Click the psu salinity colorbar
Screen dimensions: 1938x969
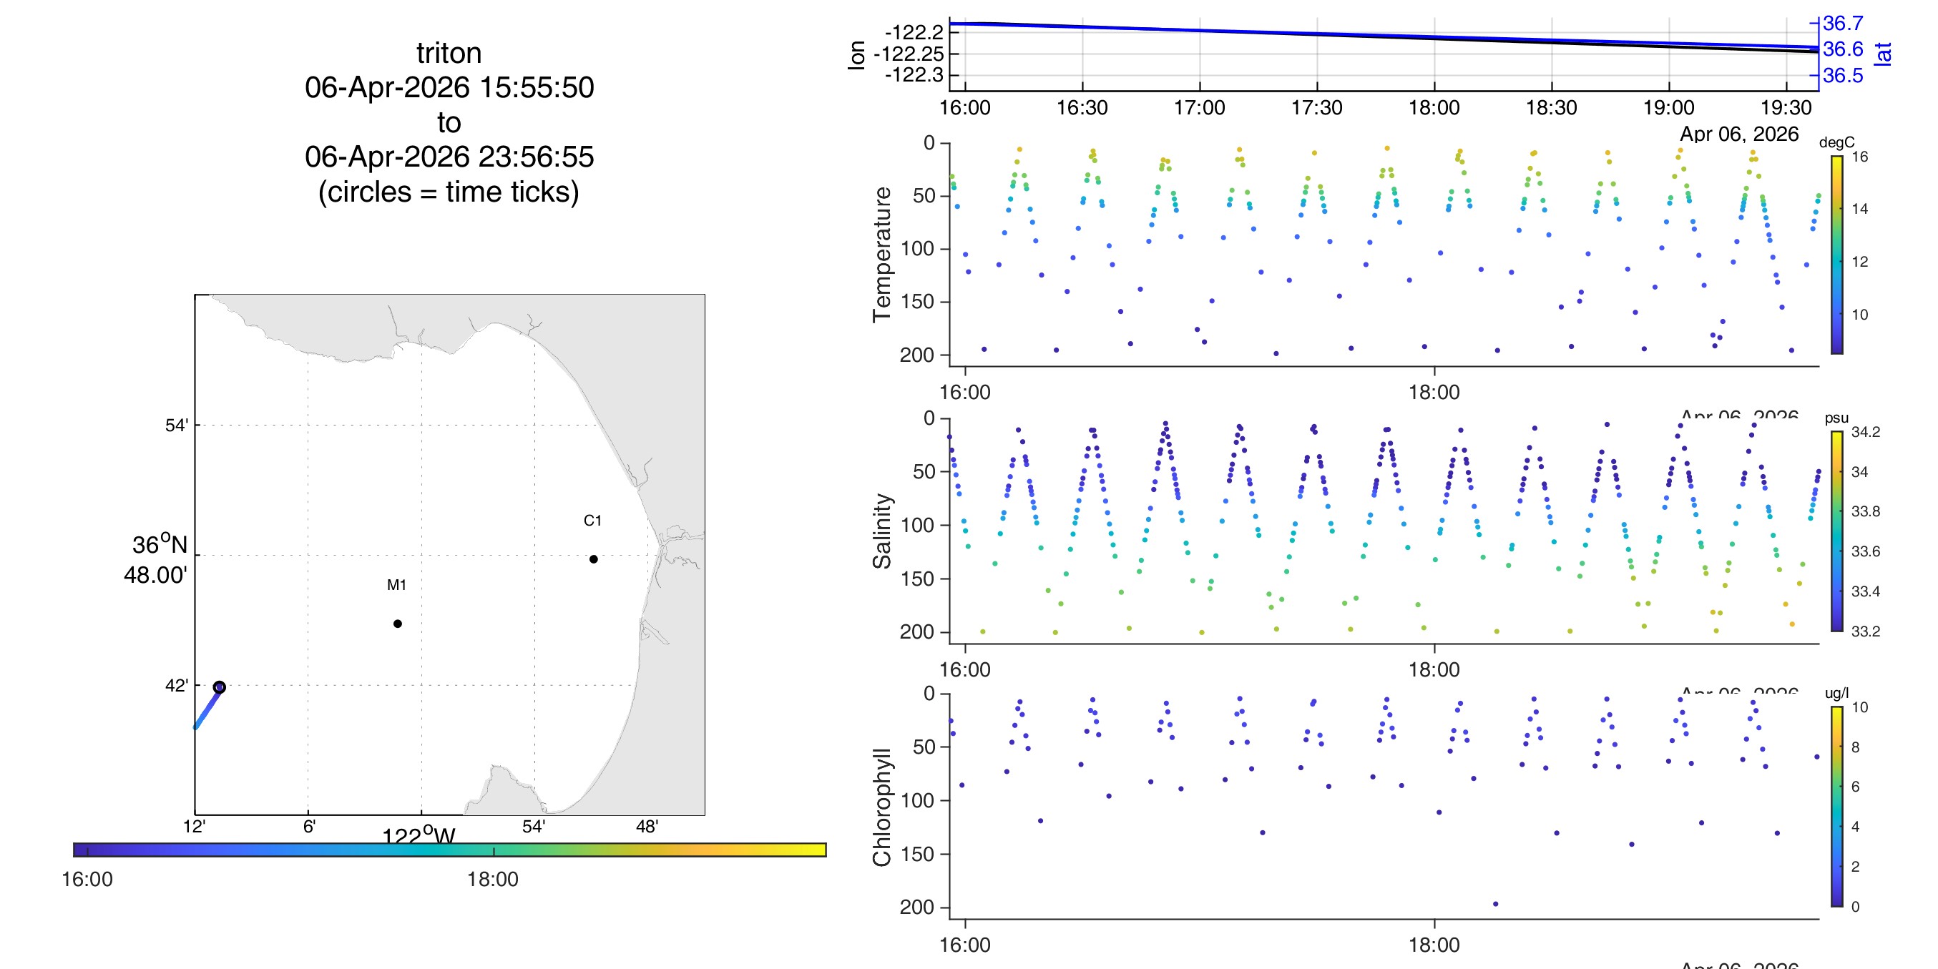[1836, 531]
